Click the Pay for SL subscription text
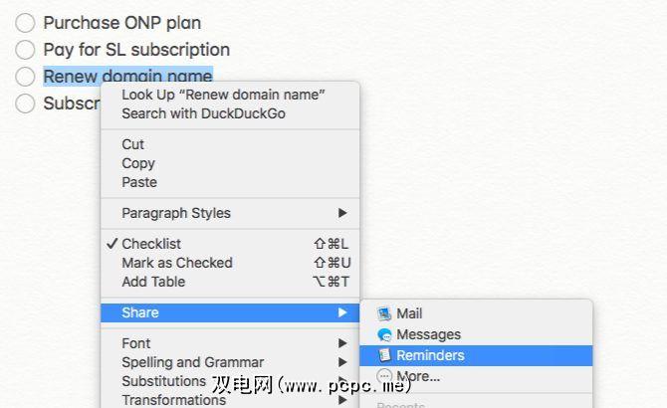Viewport: 667px width, 408px height. 136,50
